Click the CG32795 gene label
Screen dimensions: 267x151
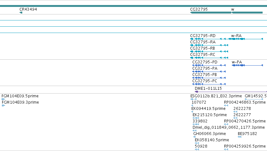tap(199, 9)
